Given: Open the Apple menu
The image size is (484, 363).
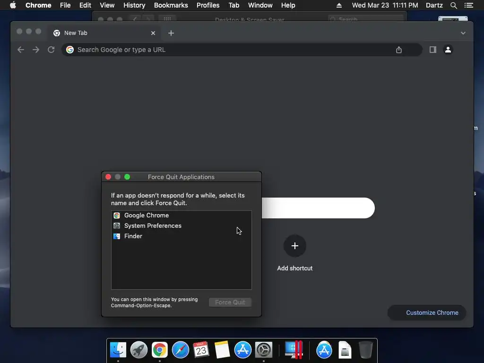Looking at the screenshot, I should (x=13, y=5).
